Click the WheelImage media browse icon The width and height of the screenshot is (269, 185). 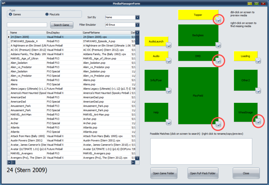point(258,121)
